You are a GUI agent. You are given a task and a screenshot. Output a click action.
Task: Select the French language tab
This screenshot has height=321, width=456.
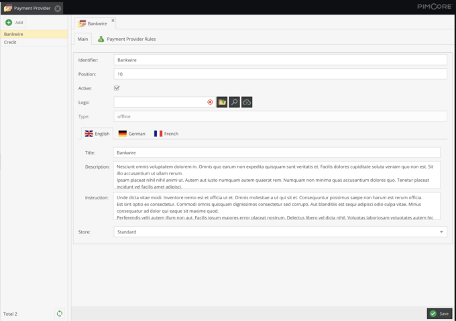click(166, 134)
